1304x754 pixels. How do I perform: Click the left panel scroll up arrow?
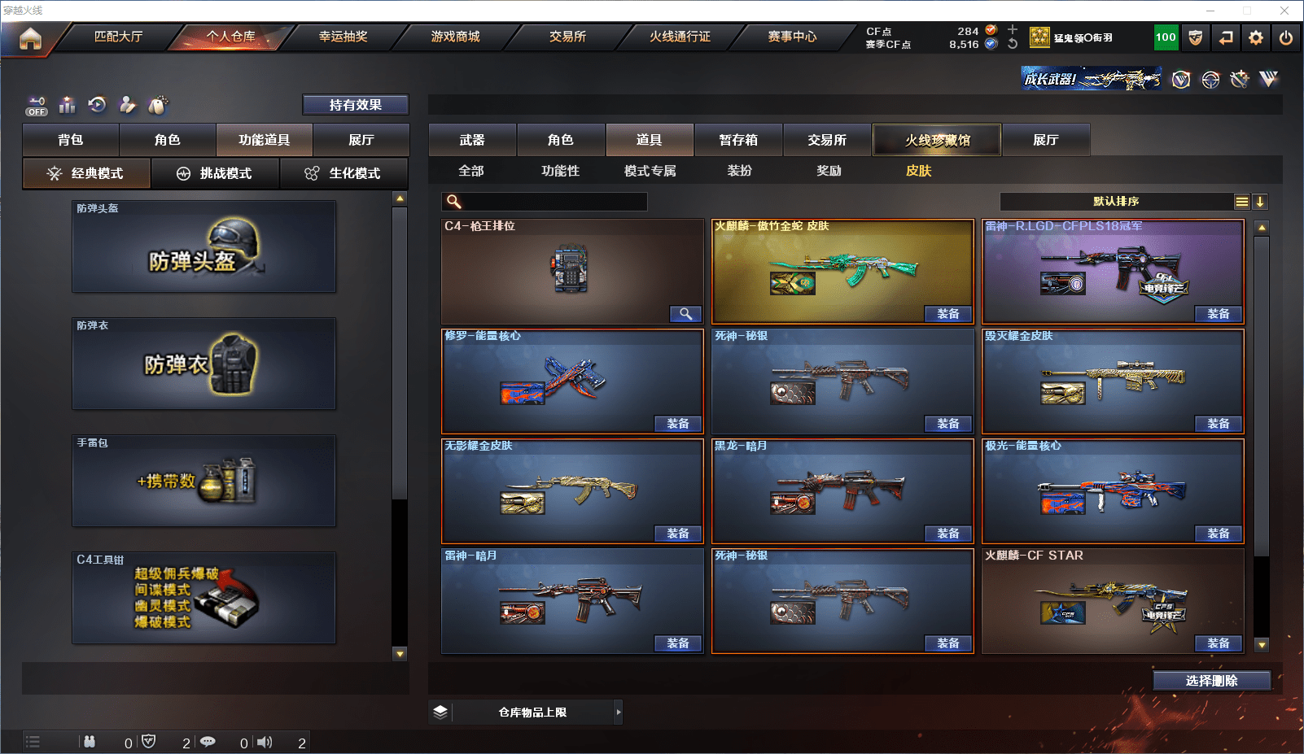tap(400, 198)
